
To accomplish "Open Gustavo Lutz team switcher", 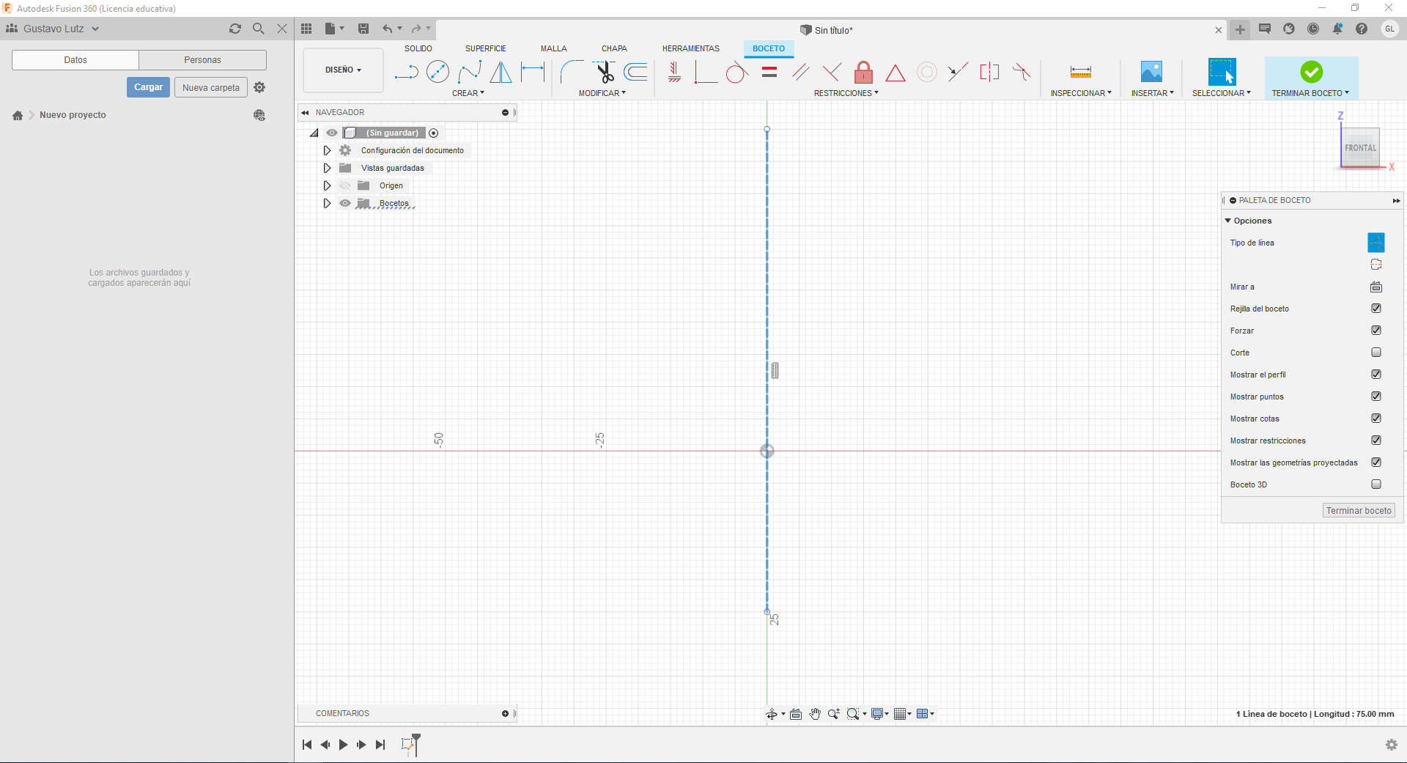I will [x=53, y=29].
